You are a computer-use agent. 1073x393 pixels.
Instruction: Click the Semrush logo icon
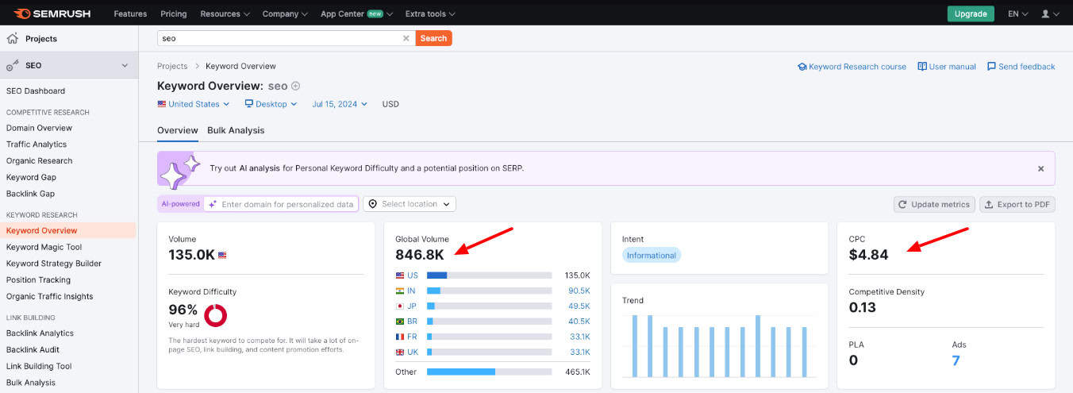(22, 13)
